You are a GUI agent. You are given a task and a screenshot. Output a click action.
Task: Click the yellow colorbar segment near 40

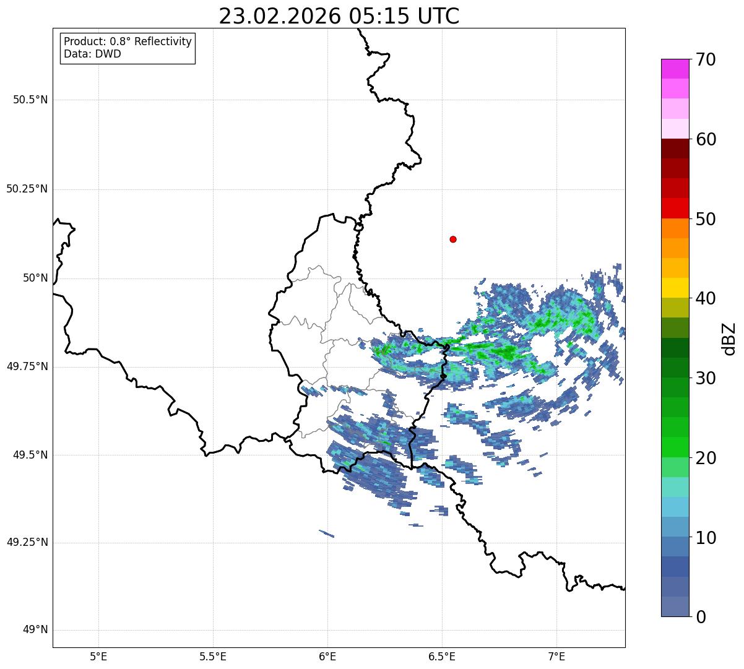pyautogui.click(x=675, y=288)
